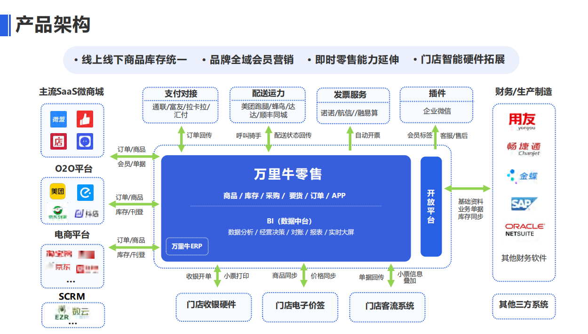The height and width of the screenshot is (334, 588).
Task: Select the yellow 美团 logo
Action: (x=58, y=191)
